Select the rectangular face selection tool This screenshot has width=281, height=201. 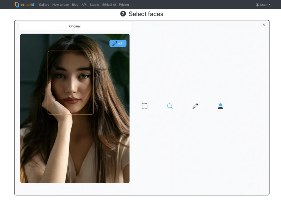[145, 106]
